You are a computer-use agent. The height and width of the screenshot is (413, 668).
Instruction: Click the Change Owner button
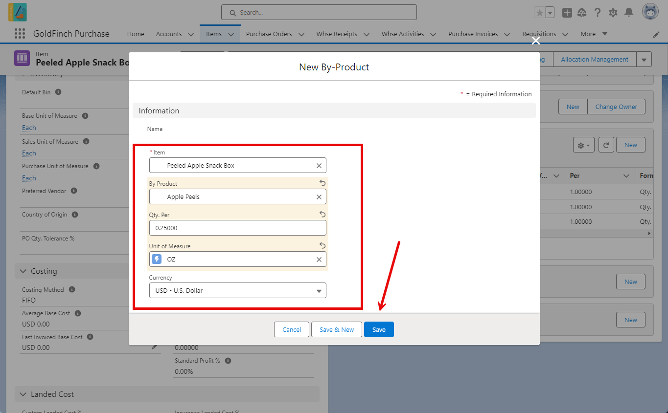[x=616, y=107]
